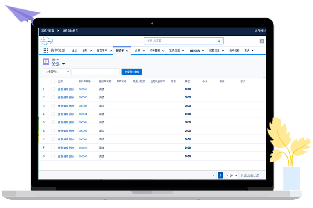Image resolution: width=313 pixels, height=208 pixels.
Task: Click the purple 报价单 object icon
Action: pos(46,62)
